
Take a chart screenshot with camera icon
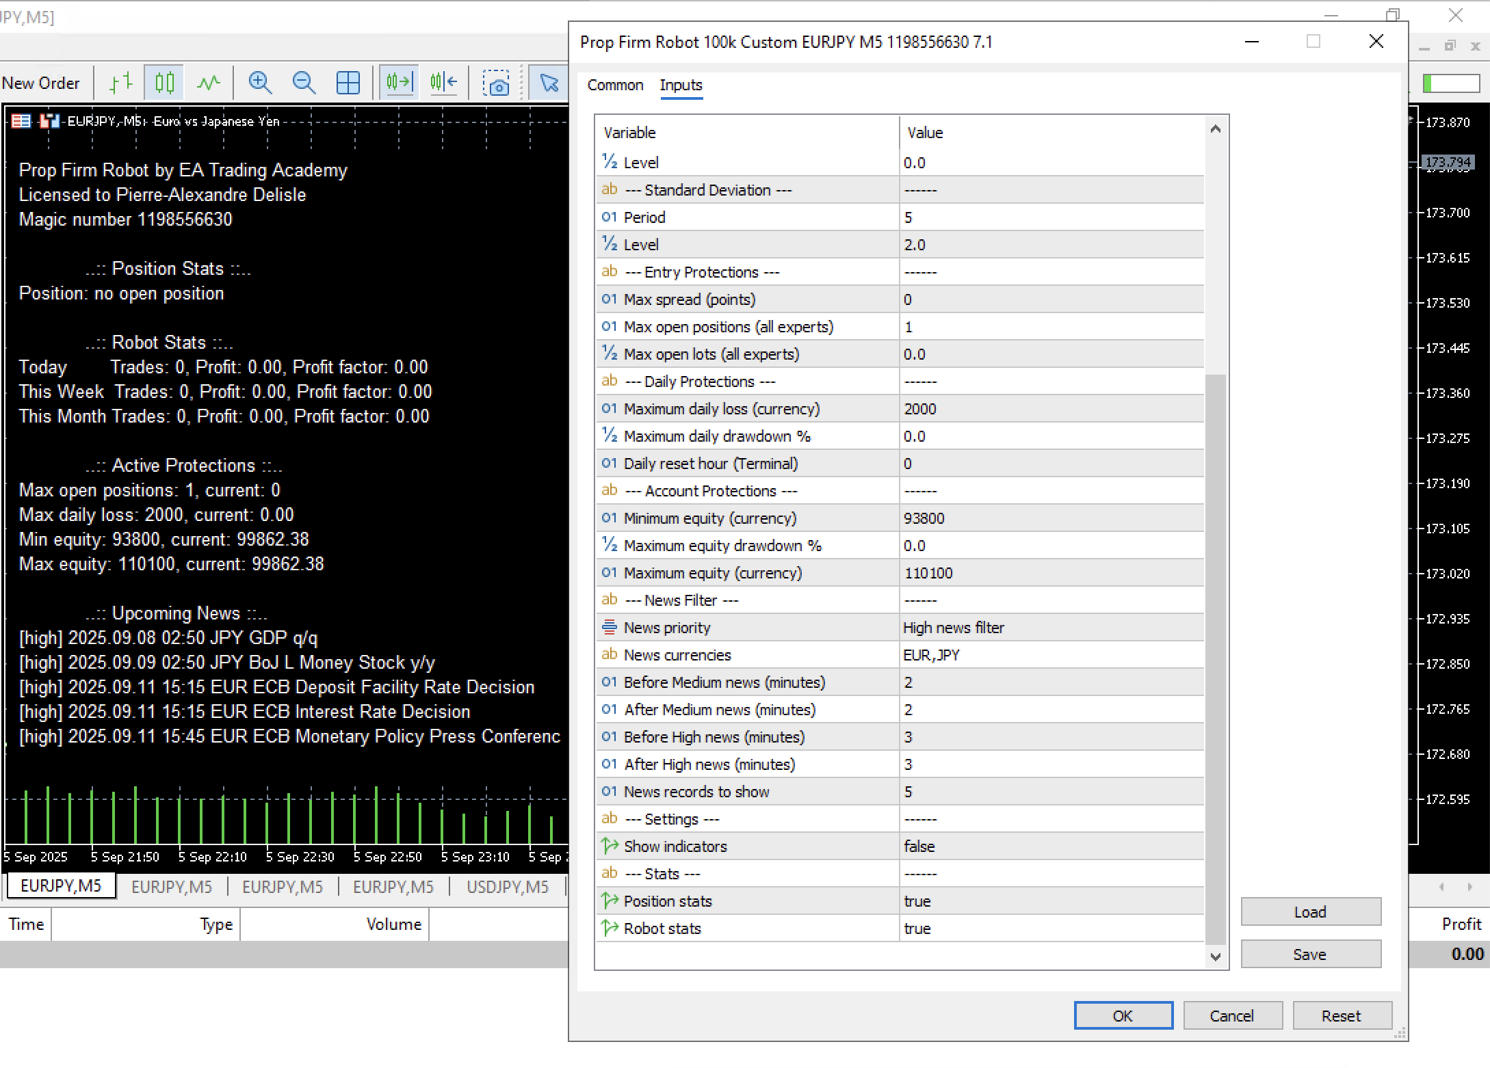[x=496, y=83]
